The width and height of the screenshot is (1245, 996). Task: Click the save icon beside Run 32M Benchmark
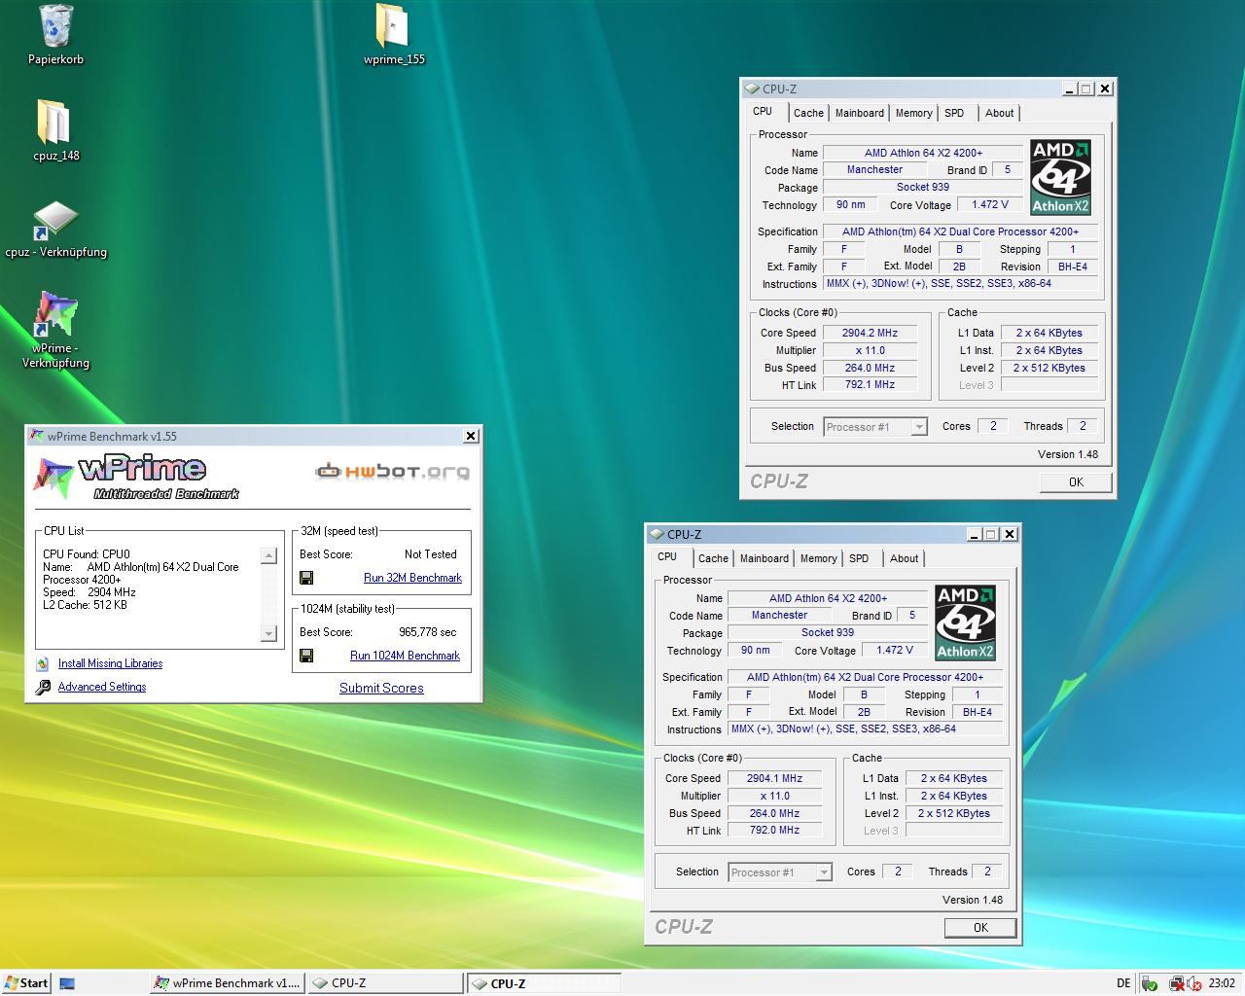click(306, 578)
